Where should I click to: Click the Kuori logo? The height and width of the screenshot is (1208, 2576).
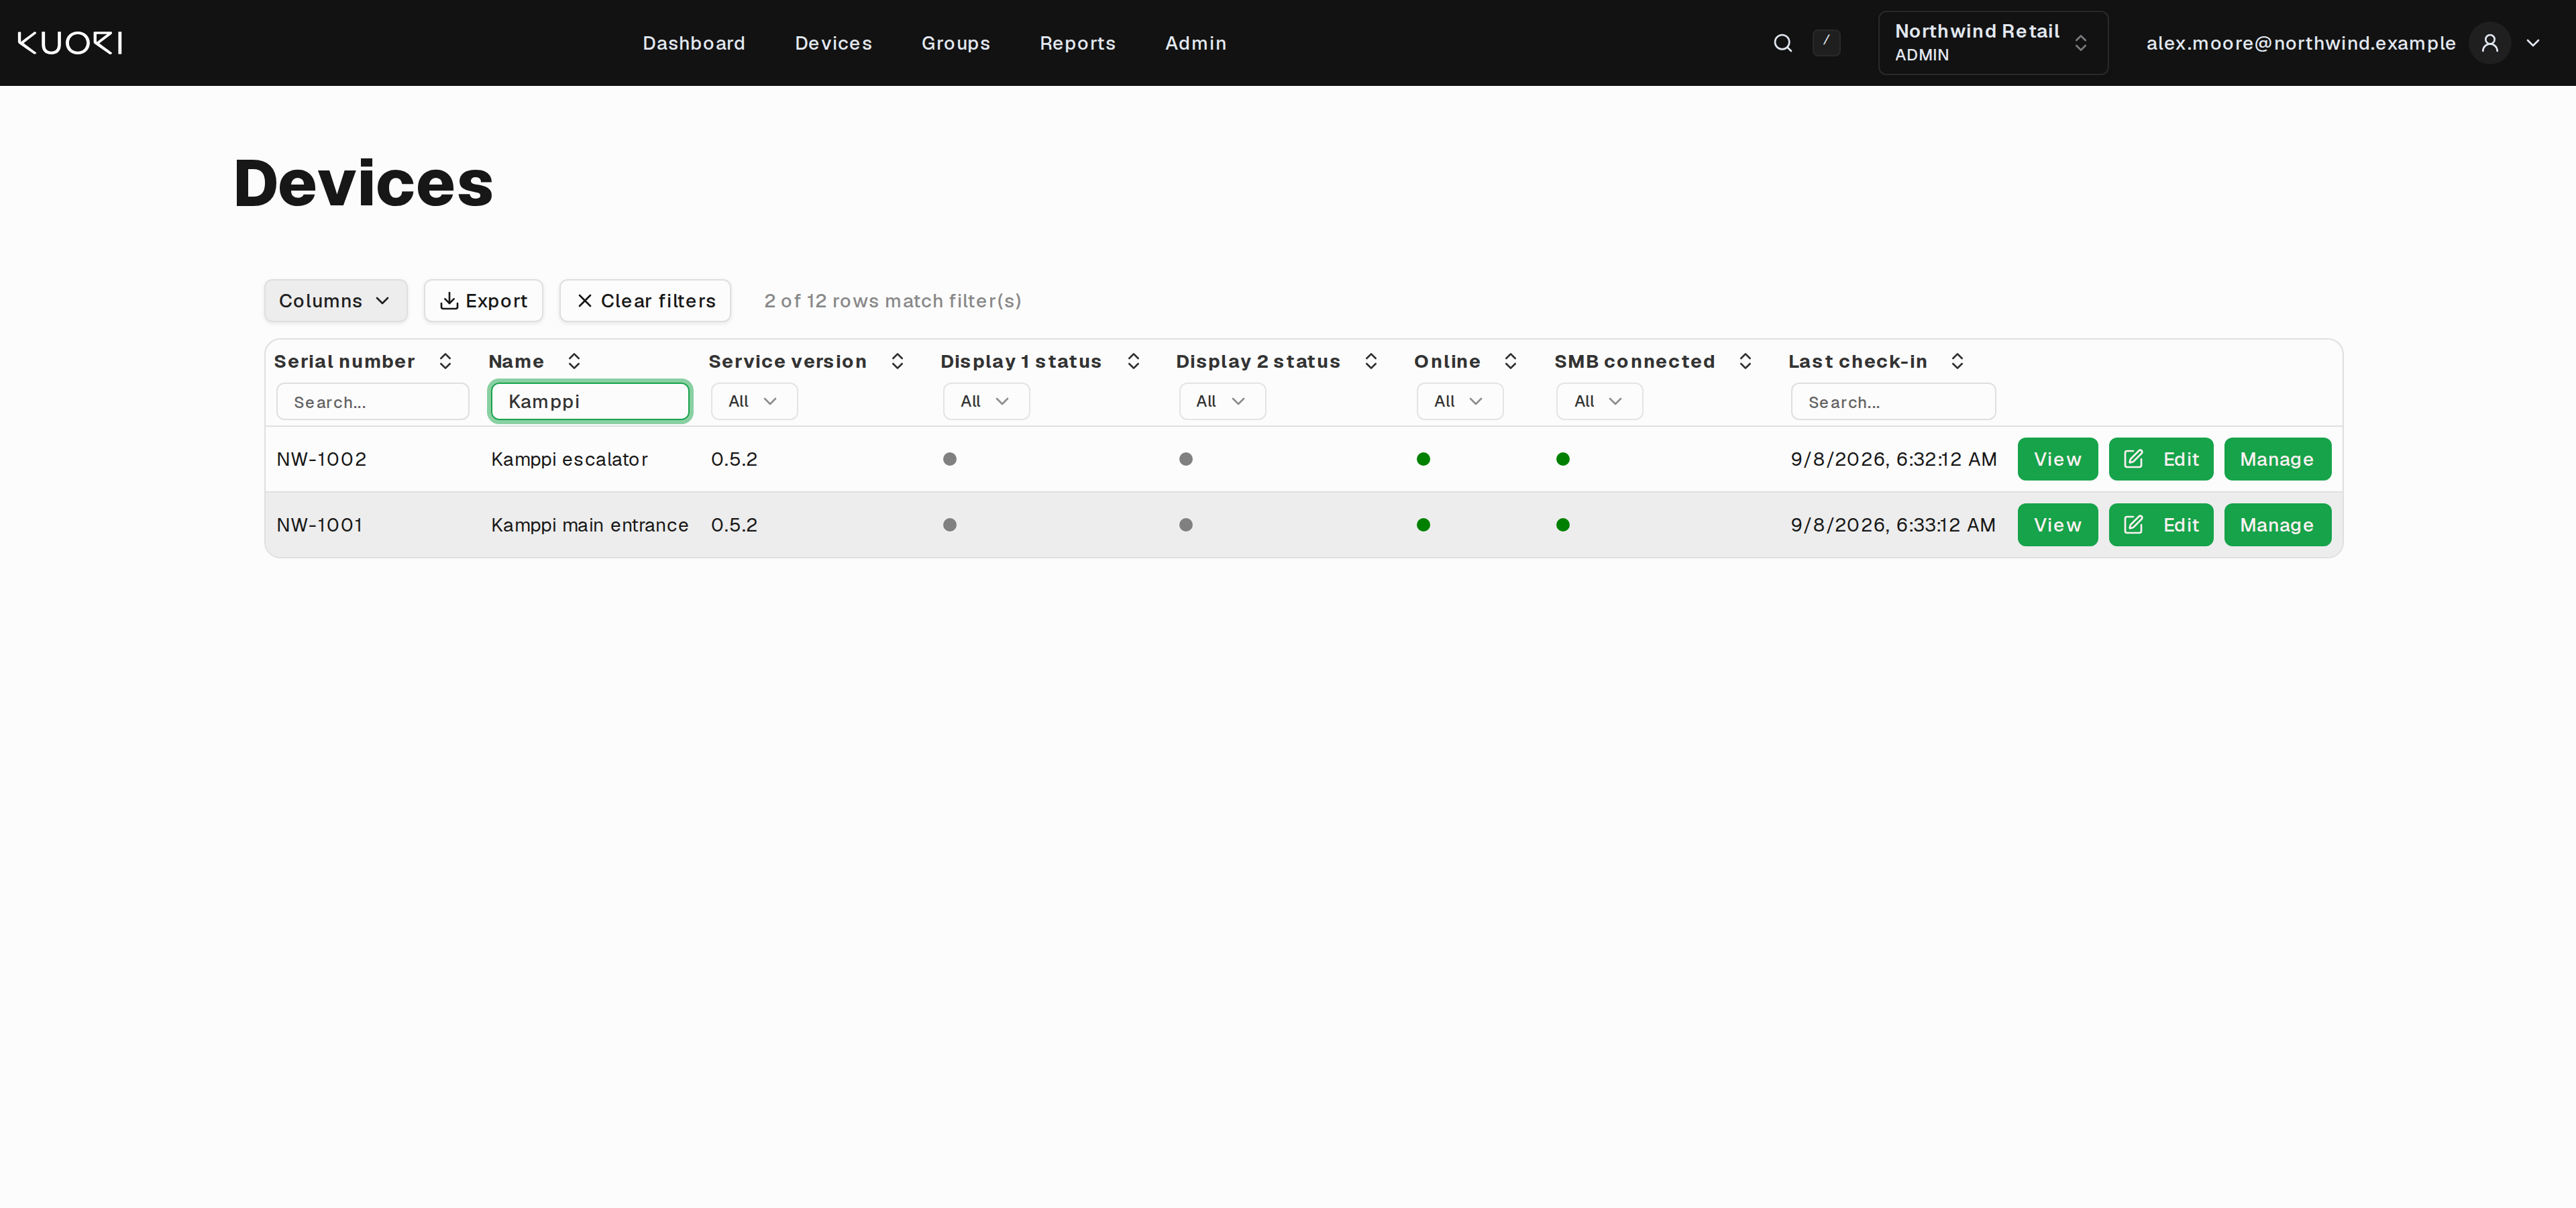click(x=70, y=43)
